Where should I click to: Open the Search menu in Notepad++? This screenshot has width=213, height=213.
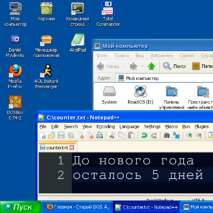(x=71, y=126)
